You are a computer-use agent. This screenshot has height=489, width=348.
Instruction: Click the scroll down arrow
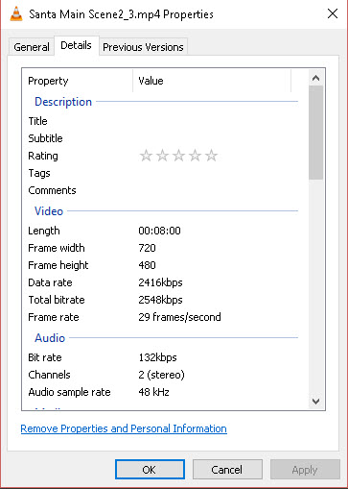coord(315,402)
